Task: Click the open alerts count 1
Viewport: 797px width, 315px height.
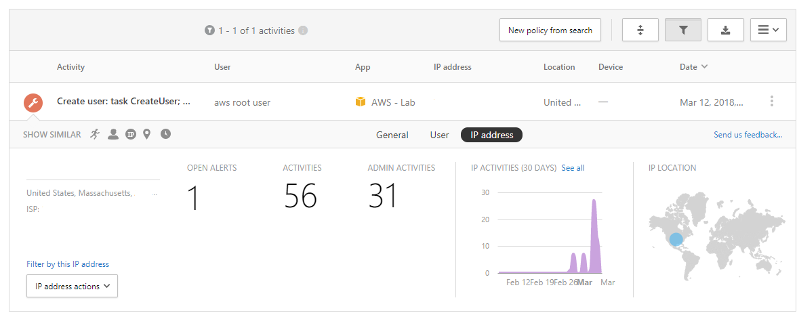Action: coord(193,197)
